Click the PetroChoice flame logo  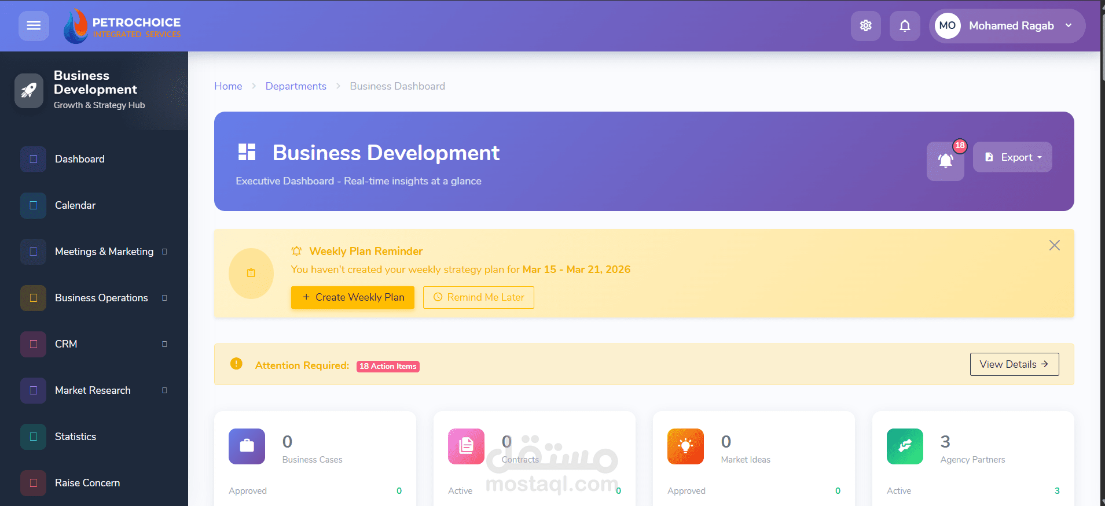[76, 26]
